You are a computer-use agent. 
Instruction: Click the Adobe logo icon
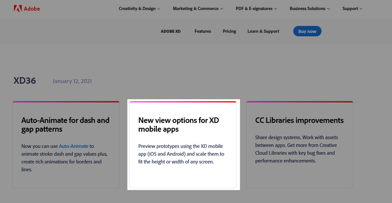[18, 9]
